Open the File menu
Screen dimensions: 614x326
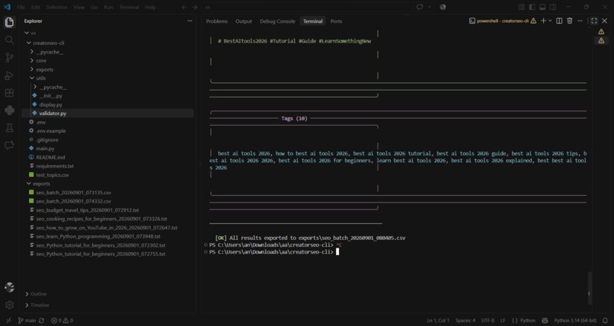point(21,7)
